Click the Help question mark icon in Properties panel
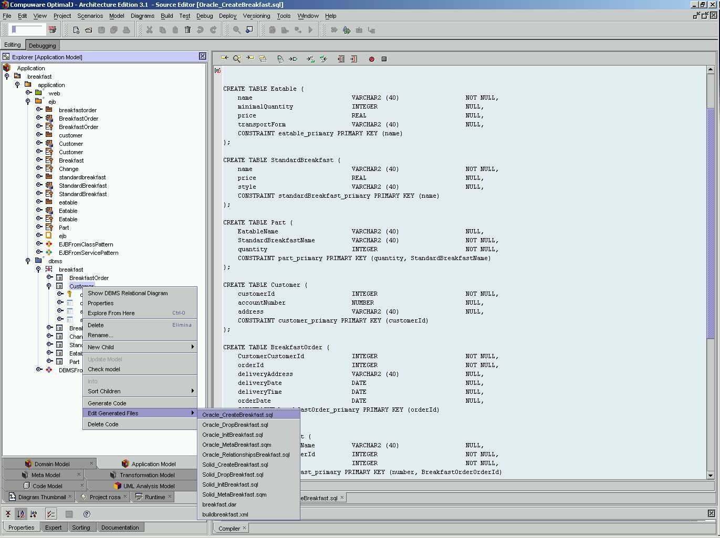Screen dimensions: 720x538 coord(87,514)
